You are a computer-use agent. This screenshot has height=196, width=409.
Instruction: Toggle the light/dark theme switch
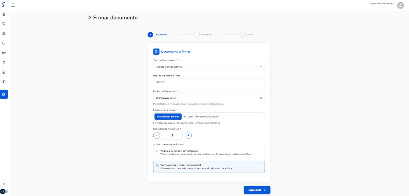[4, 191]
